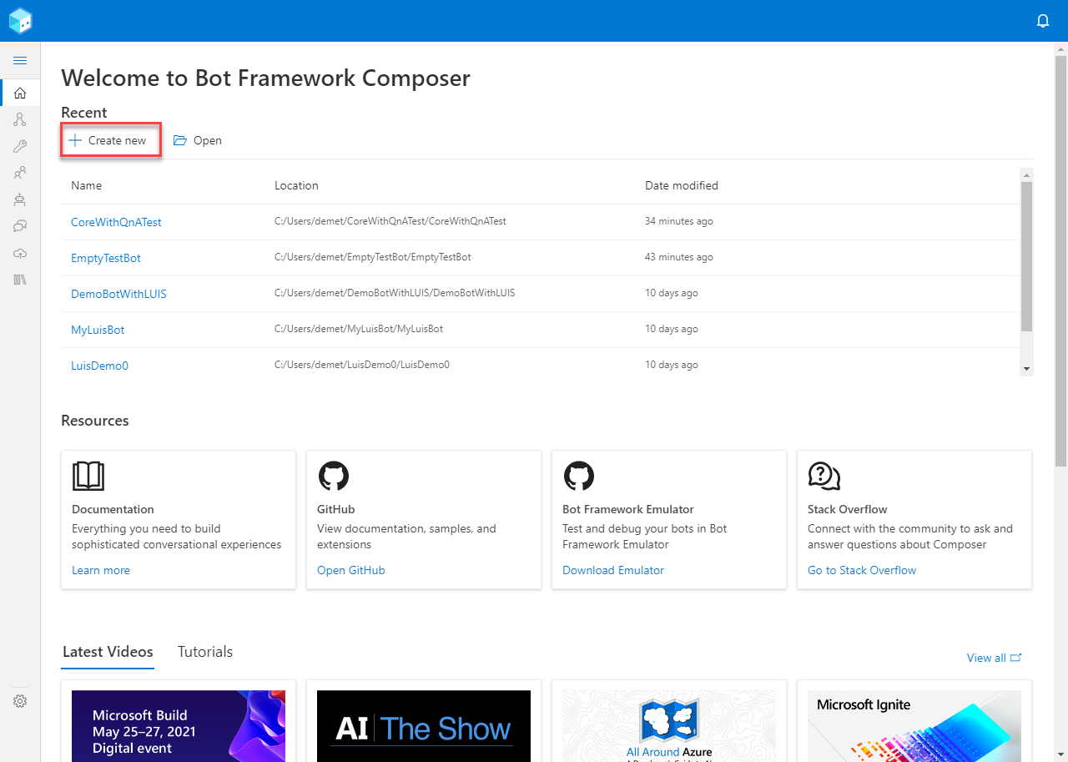Click the Stack Overflow card title
1068x762 pixels.
point(848,509)
